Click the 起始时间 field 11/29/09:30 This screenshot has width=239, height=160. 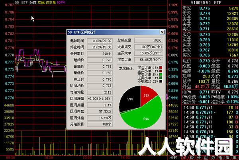tap(100, 41)
